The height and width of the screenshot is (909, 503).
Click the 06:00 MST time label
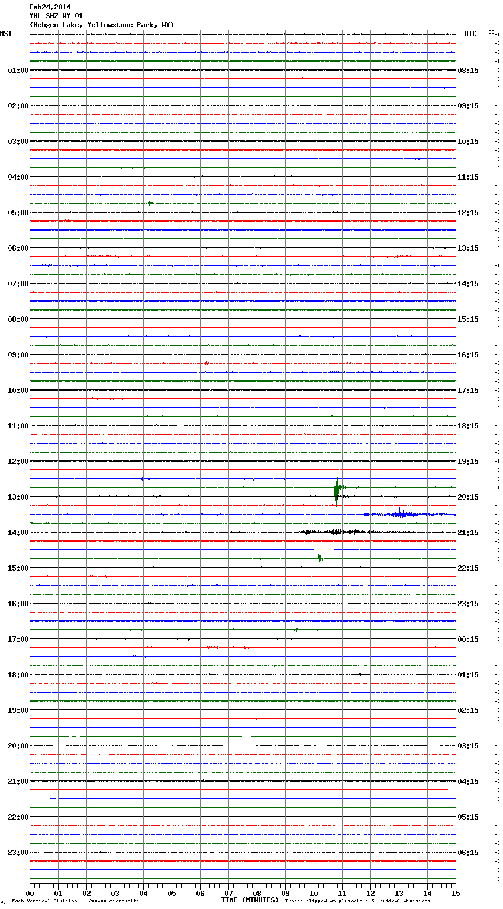(18, 248)
